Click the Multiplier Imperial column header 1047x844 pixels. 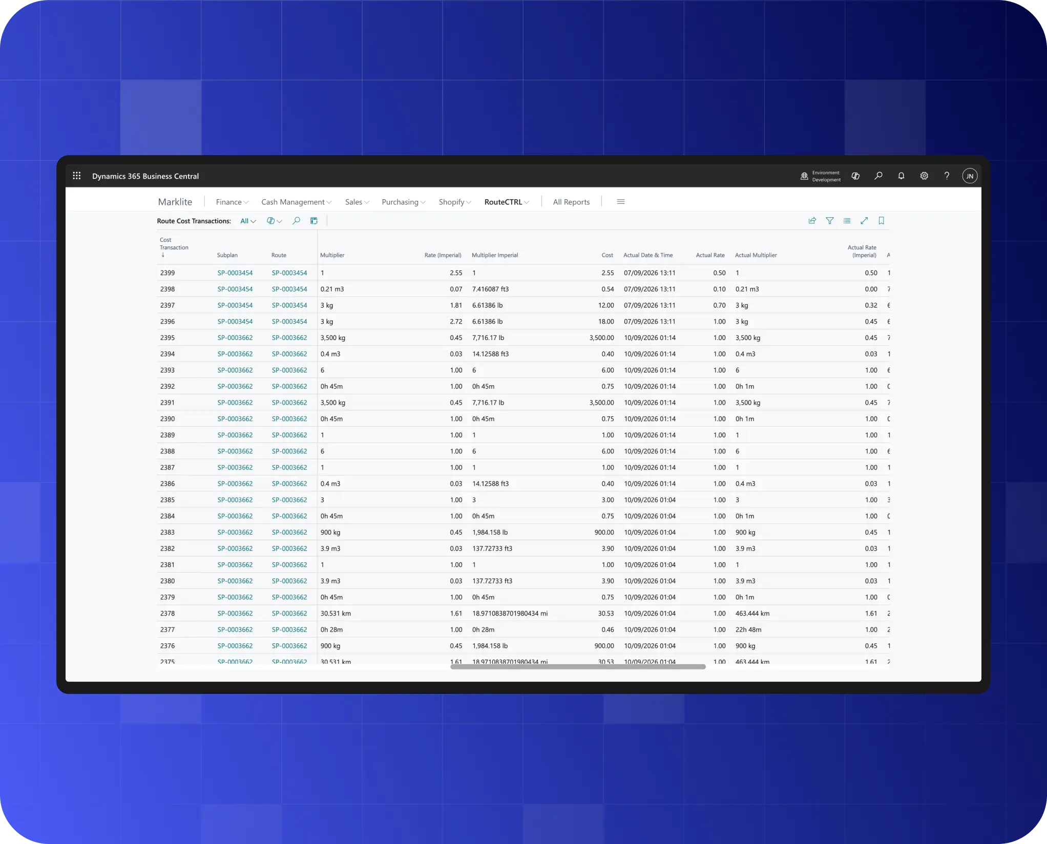(x=495, y=255)
